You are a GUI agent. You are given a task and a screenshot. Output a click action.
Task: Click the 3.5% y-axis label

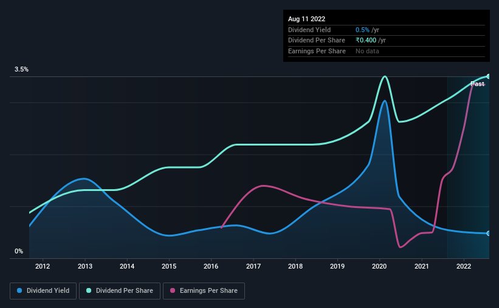(x=21, y=69)
